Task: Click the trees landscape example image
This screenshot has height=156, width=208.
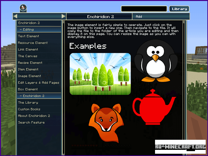Action: pos(100,74)
